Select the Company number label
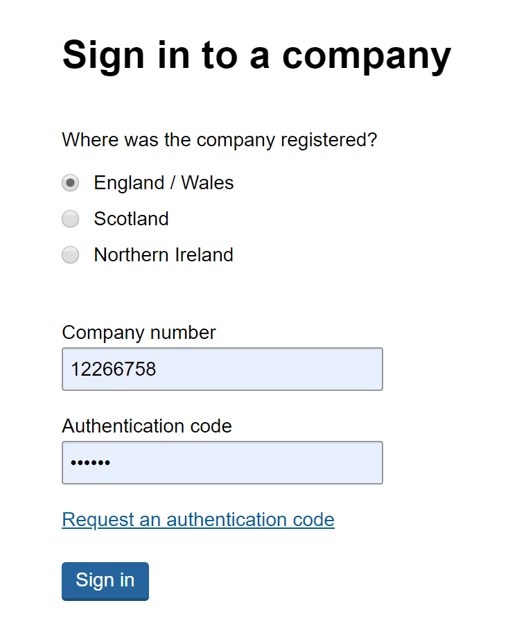Screen dimensions: 517x637 [139, 333]
